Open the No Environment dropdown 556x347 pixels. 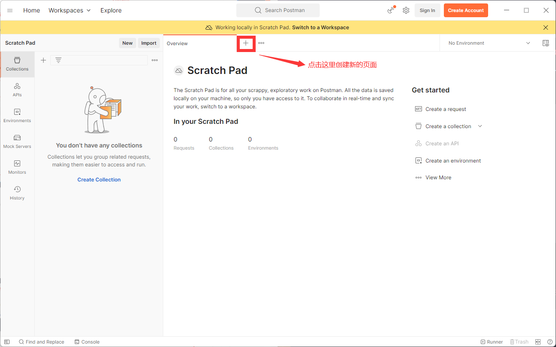tap(489, 43)
